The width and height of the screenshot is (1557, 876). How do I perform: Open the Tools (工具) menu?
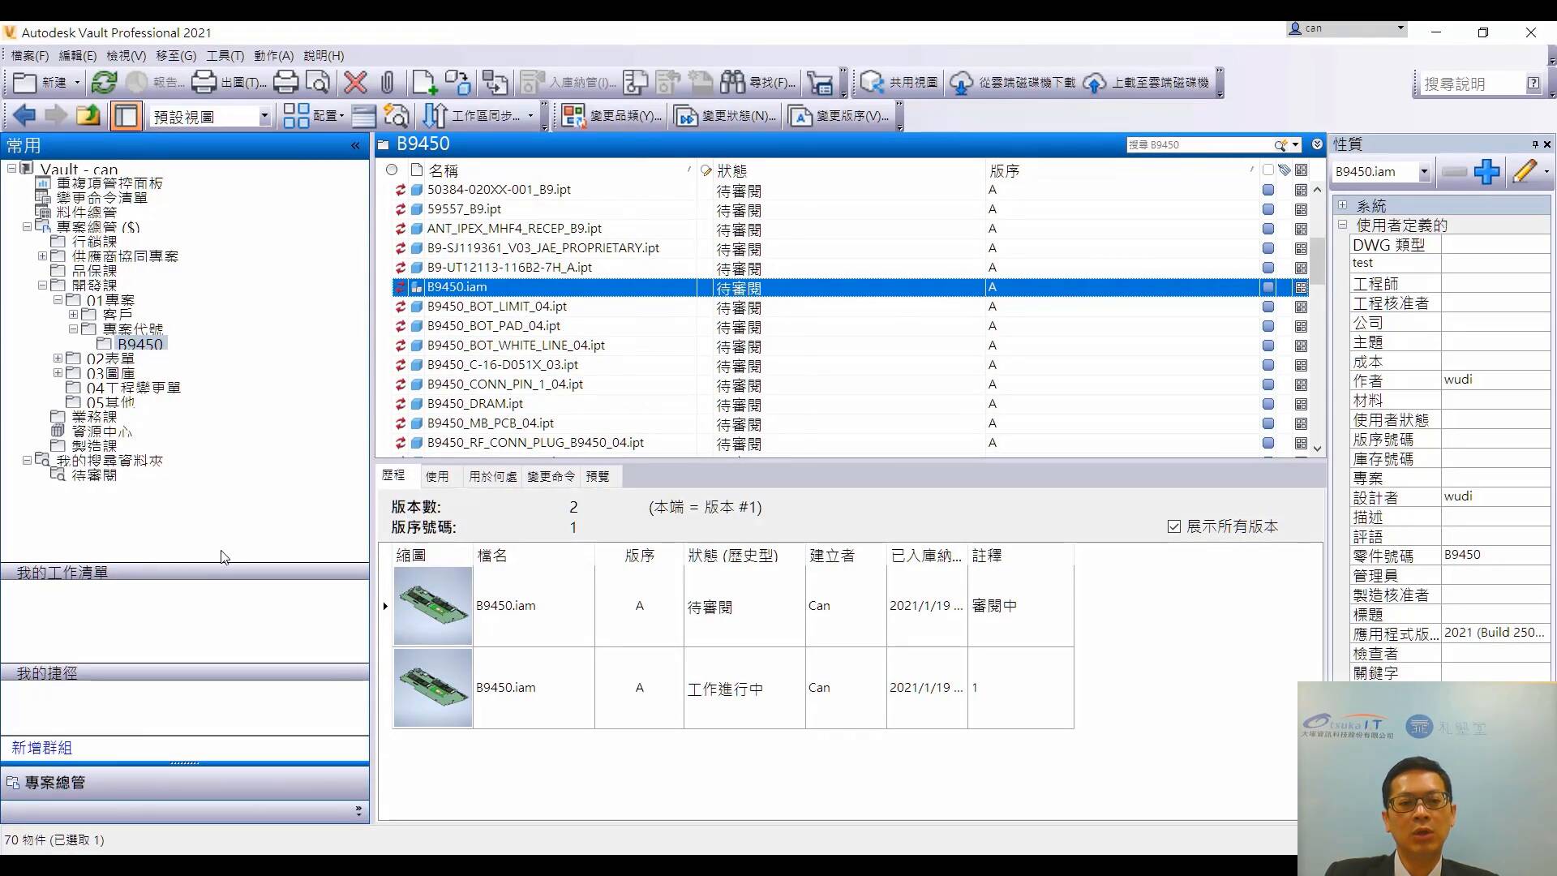click(x=225, y=55)
